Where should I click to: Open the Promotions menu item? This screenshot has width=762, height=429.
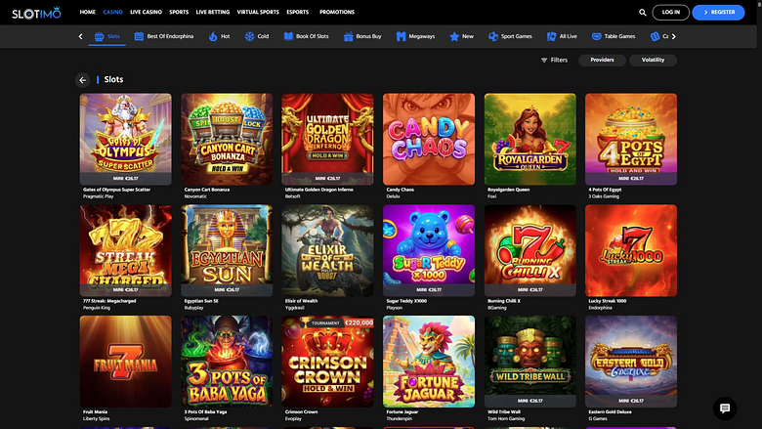point(337,12)
